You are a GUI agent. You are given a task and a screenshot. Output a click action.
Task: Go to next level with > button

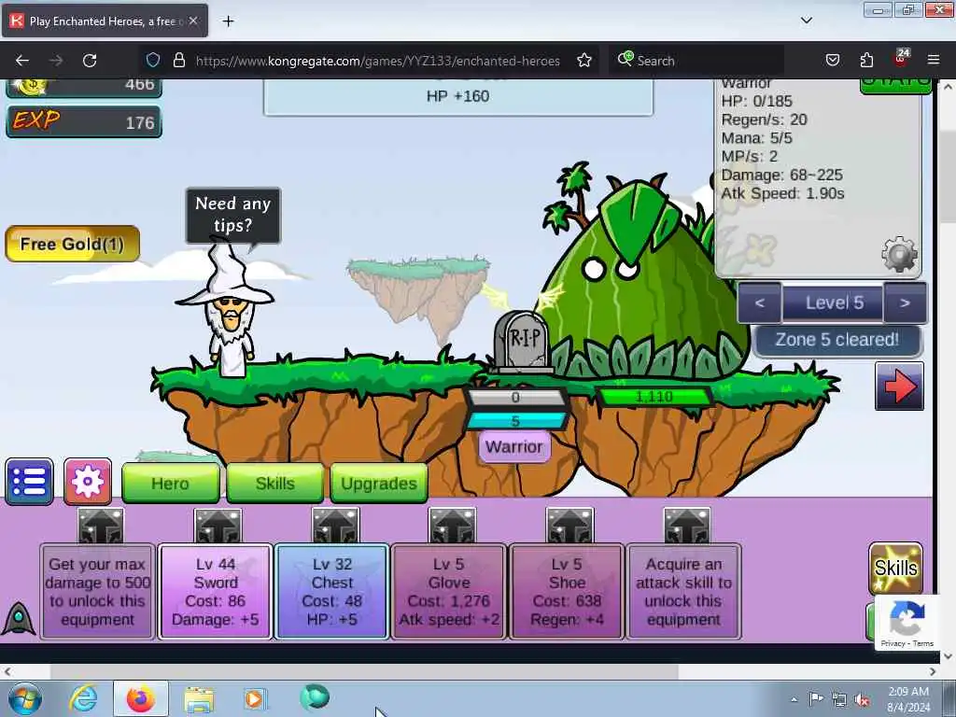905,303
